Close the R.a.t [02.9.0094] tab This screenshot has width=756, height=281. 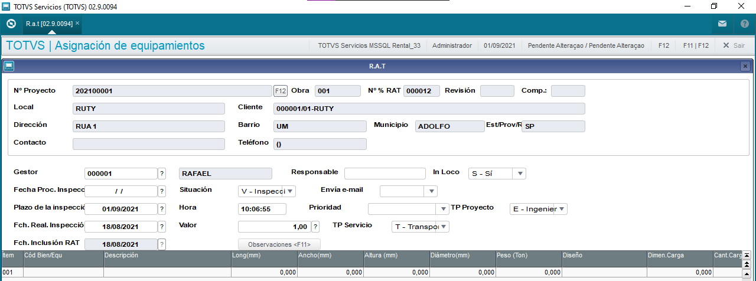pos(77,24)
